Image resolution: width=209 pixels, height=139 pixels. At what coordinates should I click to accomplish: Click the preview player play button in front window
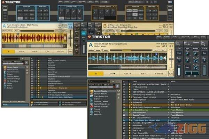click(x=117, y=86)
